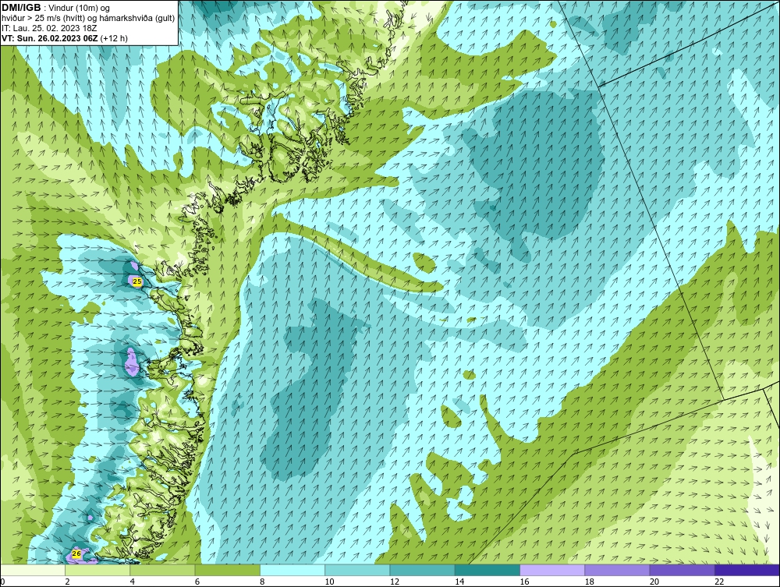This screenshot has width=780, height=587.
Task: Click the 'IT: Lau. 25. 02. 2023 18Z' text
Action: [48, 28]
